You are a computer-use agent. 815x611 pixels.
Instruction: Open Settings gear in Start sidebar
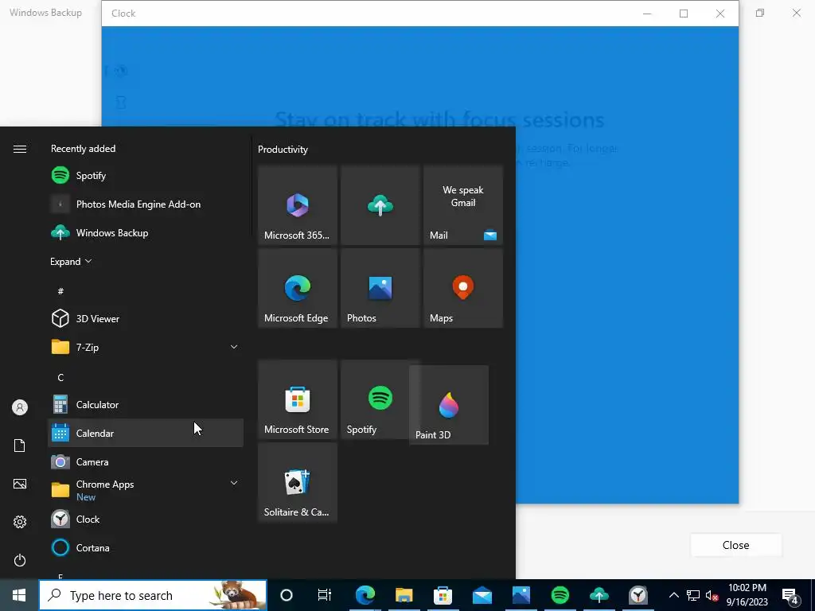[x=20, y=522]
